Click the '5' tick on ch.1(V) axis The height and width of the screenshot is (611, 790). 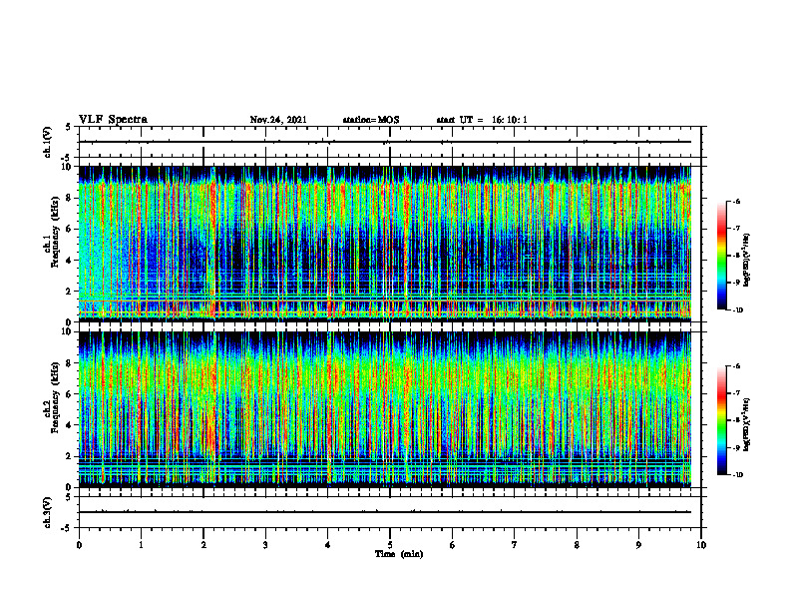point(69,128)
